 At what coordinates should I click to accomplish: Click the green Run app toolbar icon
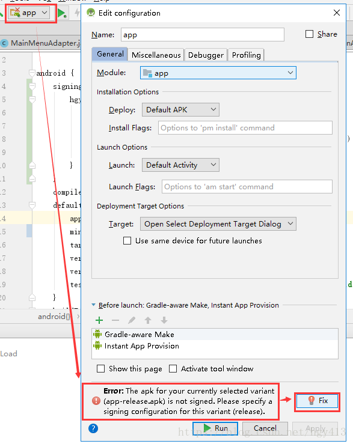(x=62, y=13)
